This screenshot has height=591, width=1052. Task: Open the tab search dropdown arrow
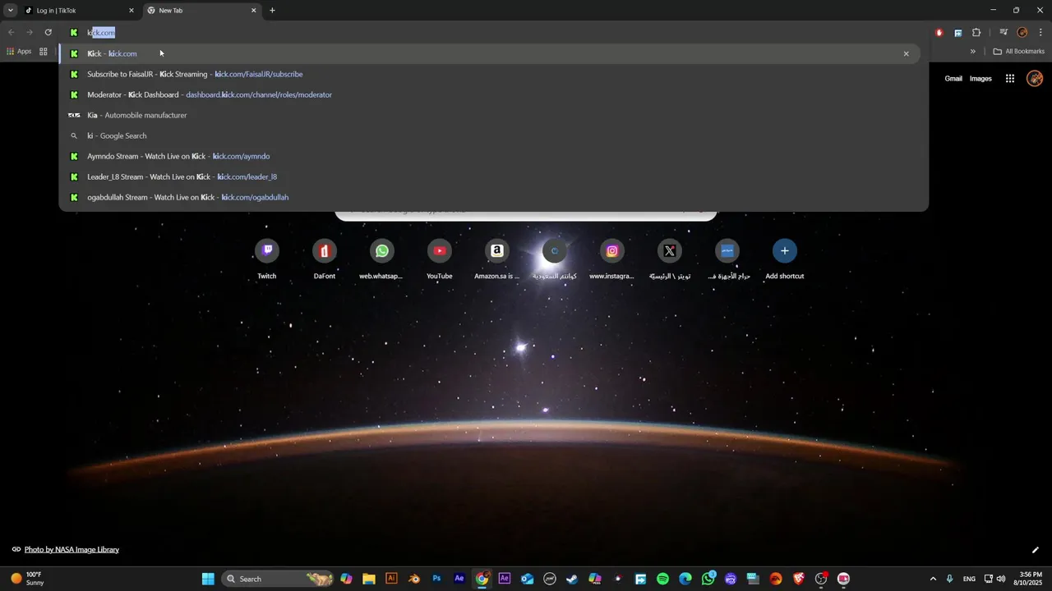(10, 11)
